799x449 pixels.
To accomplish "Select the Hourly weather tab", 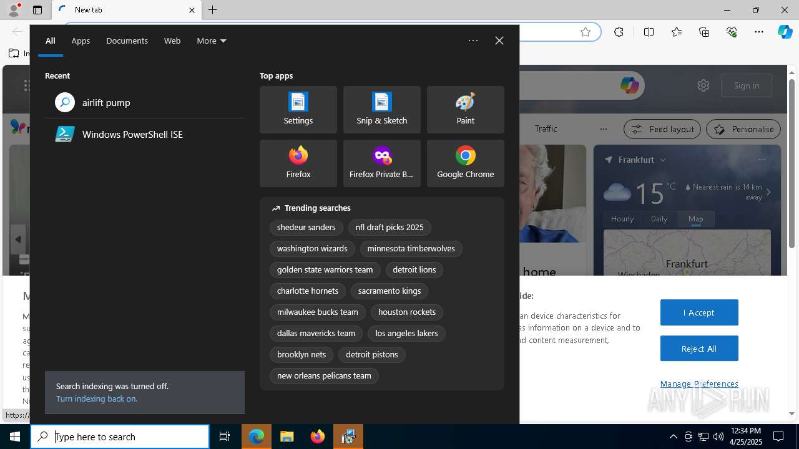I will tap(622, 218).
